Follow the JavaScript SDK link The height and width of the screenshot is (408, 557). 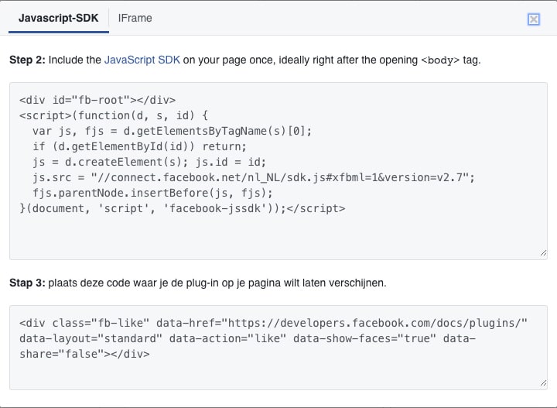[142, 60]
